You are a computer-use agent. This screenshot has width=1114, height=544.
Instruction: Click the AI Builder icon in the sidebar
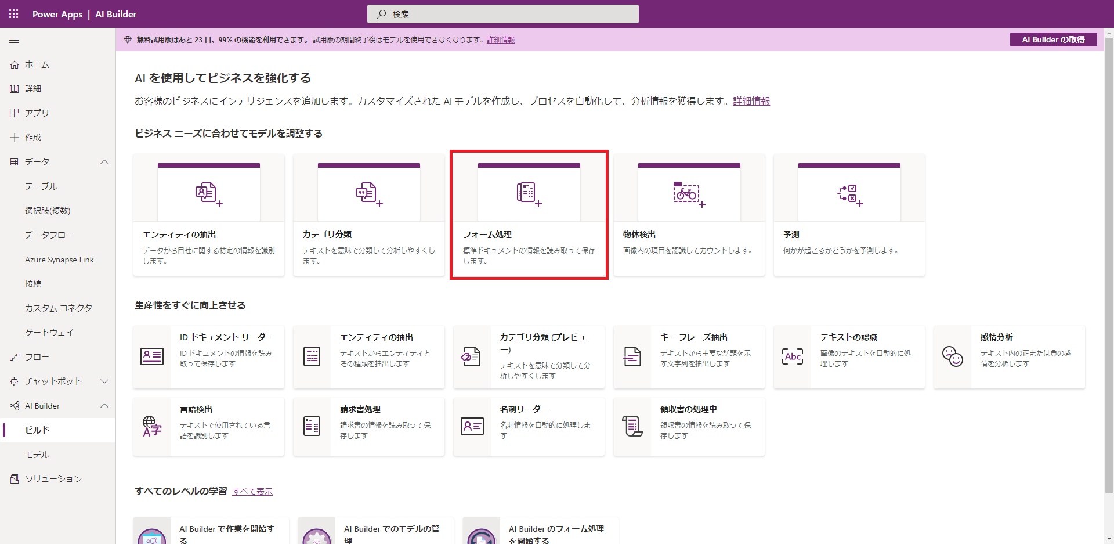point(15,406)
